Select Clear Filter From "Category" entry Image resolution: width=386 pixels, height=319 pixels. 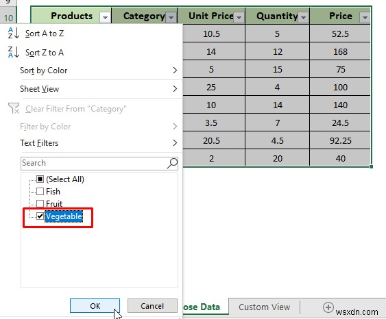coord(92,109)
